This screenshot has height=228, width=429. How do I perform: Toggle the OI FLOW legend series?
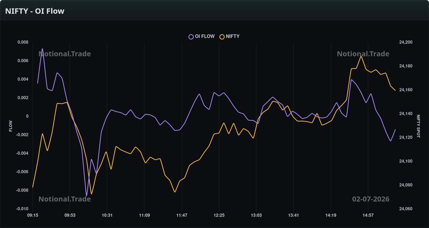pos(202,36)
